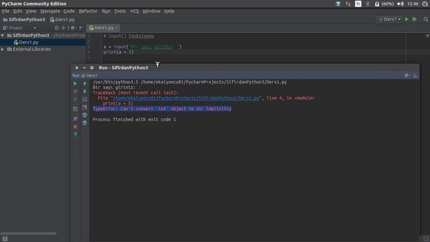Click the input() code line in editor
430x242 pixels.
142,46
